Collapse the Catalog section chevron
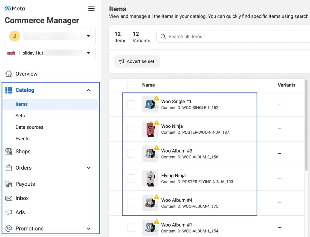 89,90
